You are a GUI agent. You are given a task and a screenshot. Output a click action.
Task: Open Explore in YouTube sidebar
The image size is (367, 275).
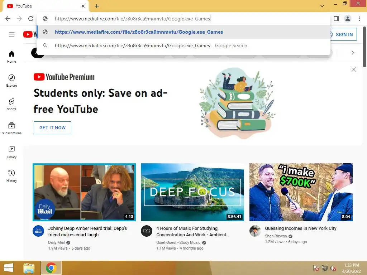pyautogui.click(x=11, y=81)
